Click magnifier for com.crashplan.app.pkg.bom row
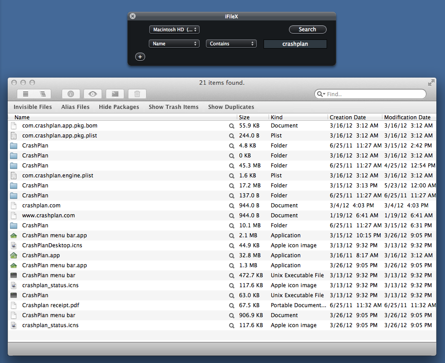Image resolution: width=445 pixels, height=363 pixels. (x=232, y=126)
